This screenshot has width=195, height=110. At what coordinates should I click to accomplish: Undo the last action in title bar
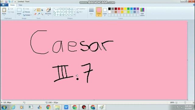coord(9,2)
